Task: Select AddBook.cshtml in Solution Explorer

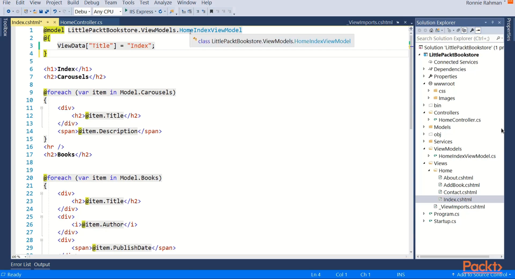Action: coord(461,185)
